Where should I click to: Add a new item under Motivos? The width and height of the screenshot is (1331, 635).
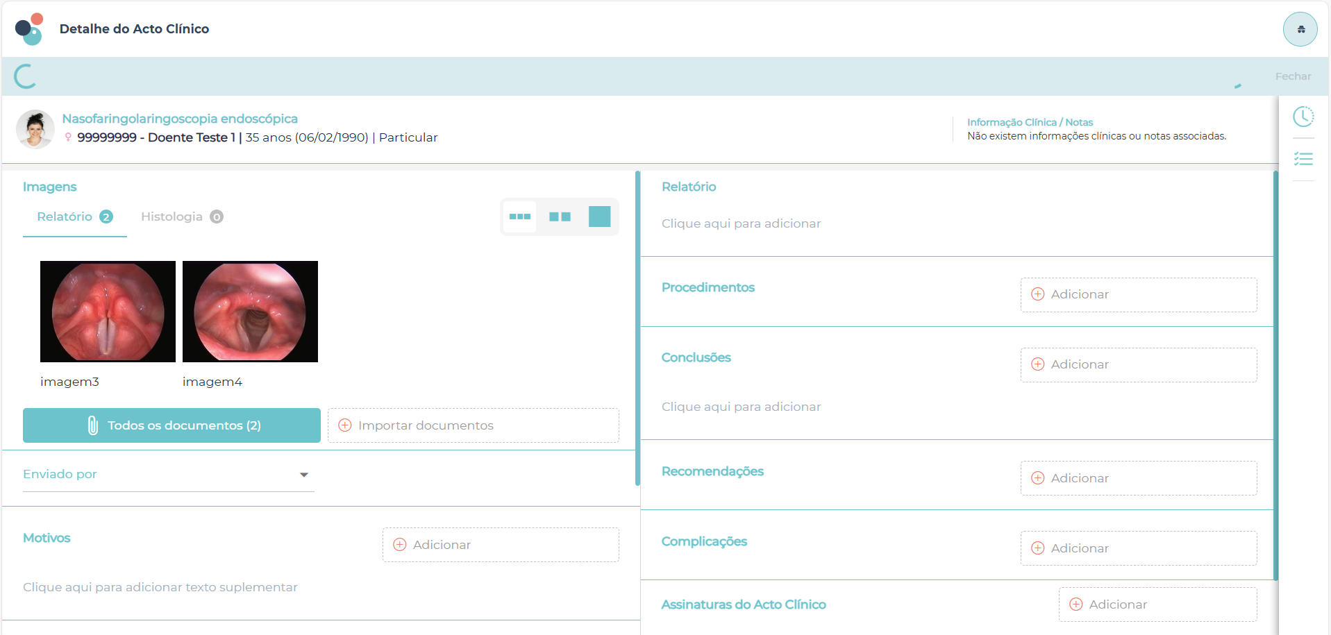click(x=500, y=545)
